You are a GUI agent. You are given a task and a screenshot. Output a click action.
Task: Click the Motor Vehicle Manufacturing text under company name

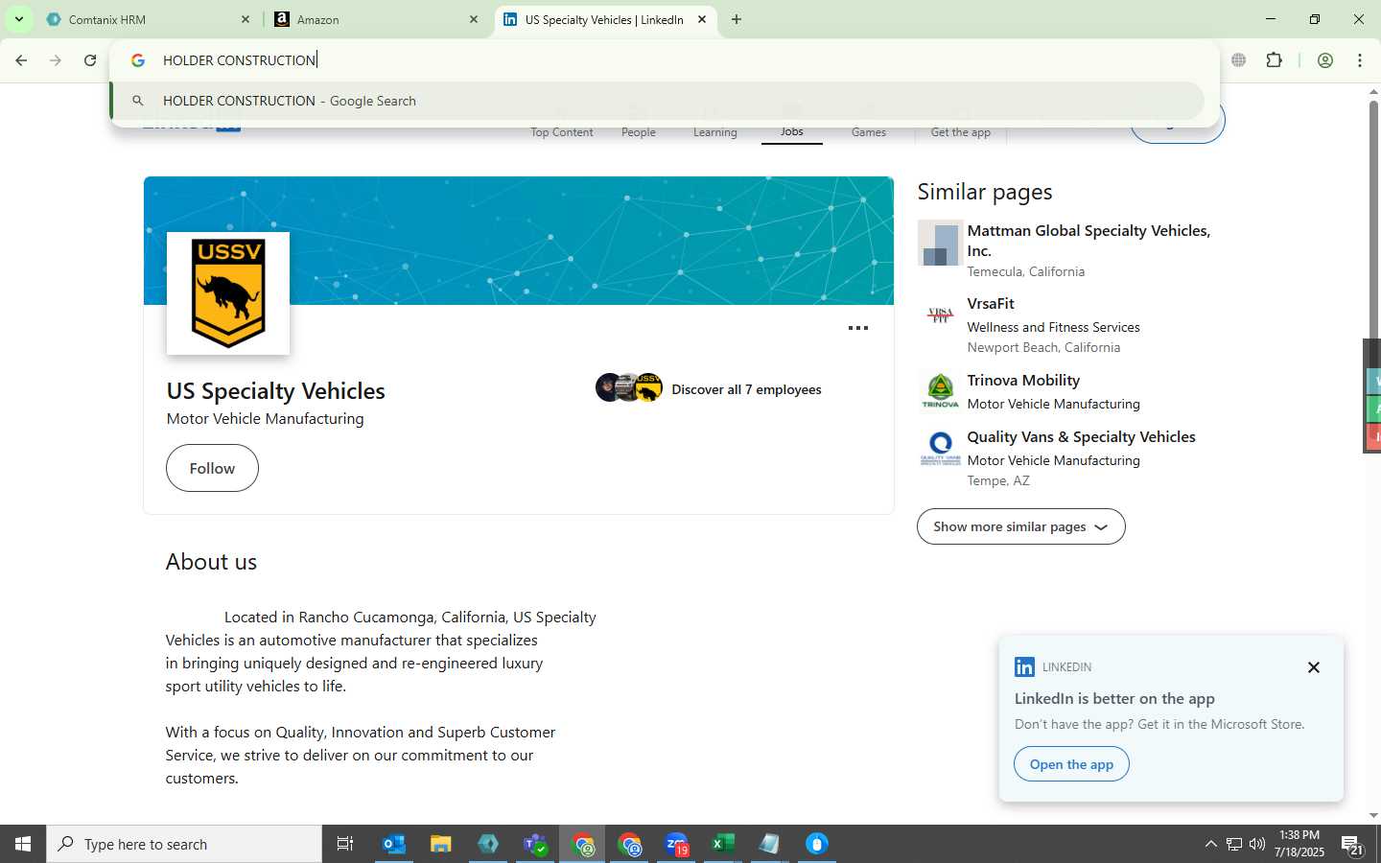[x=265, y=419]
